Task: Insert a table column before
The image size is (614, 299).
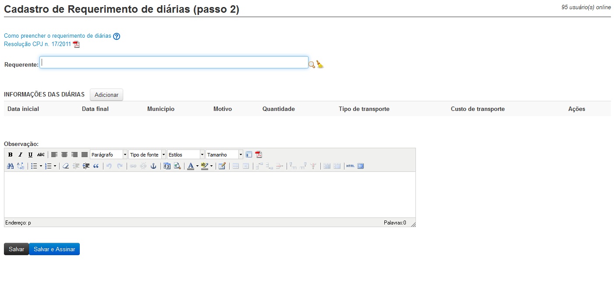Action: [x=293, y=166]
